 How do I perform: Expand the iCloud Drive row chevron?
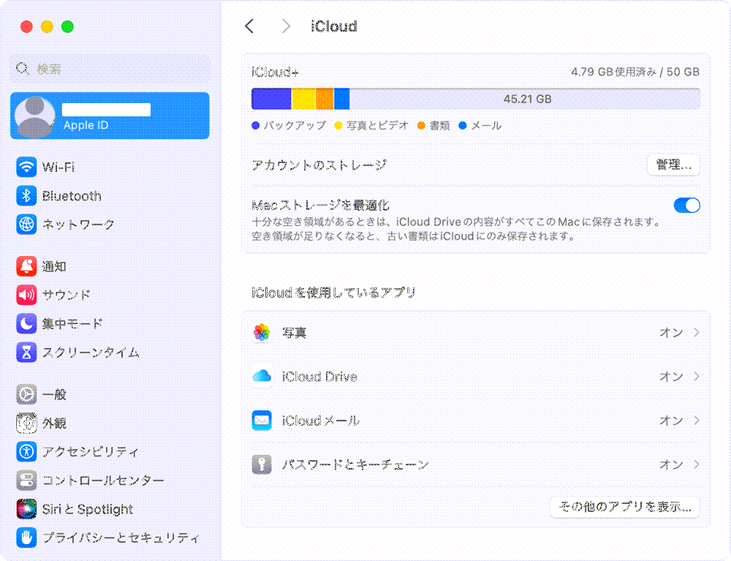(x=697, y=377)
